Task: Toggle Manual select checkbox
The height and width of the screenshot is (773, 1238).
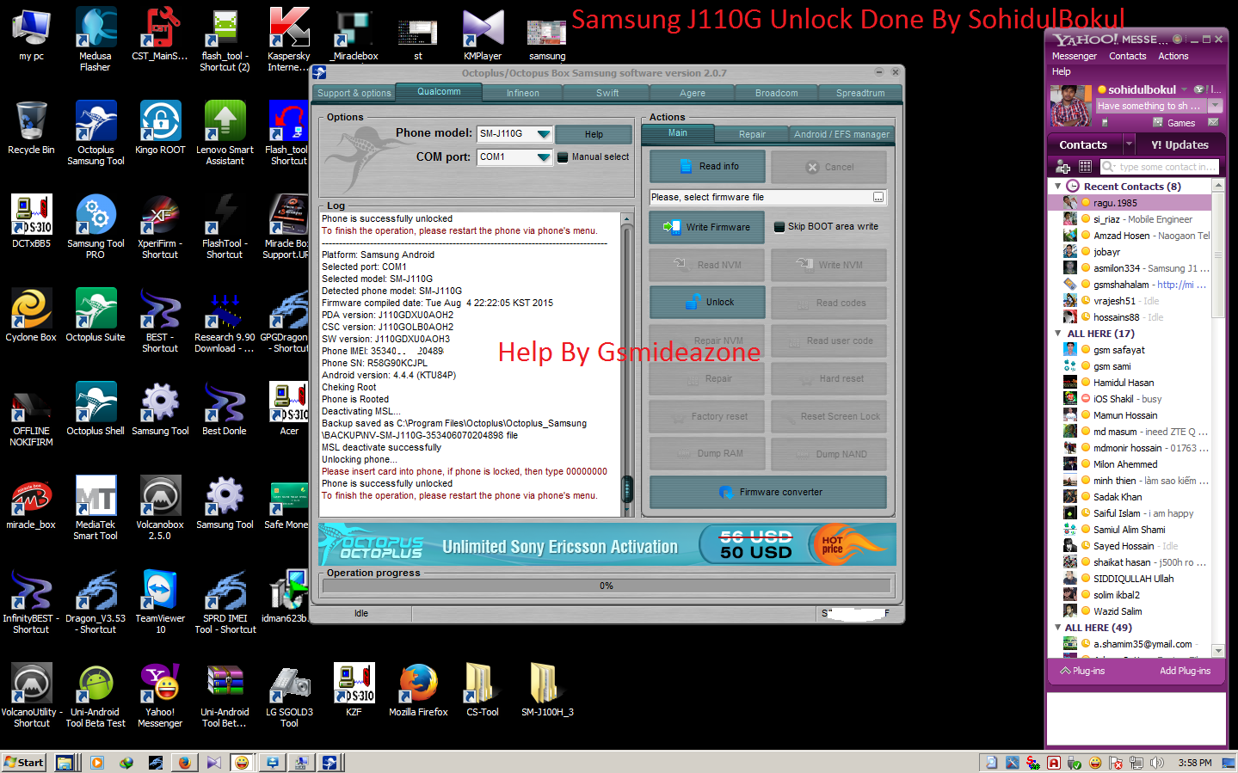Action: coord(563,157)
